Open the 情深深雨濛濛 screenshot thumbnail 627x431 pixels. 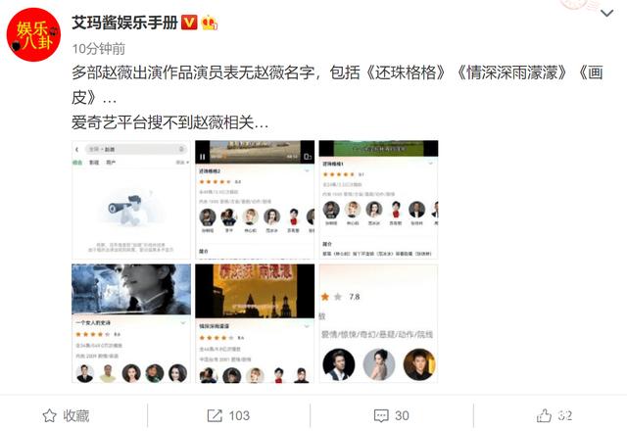[x=255, y=323]
